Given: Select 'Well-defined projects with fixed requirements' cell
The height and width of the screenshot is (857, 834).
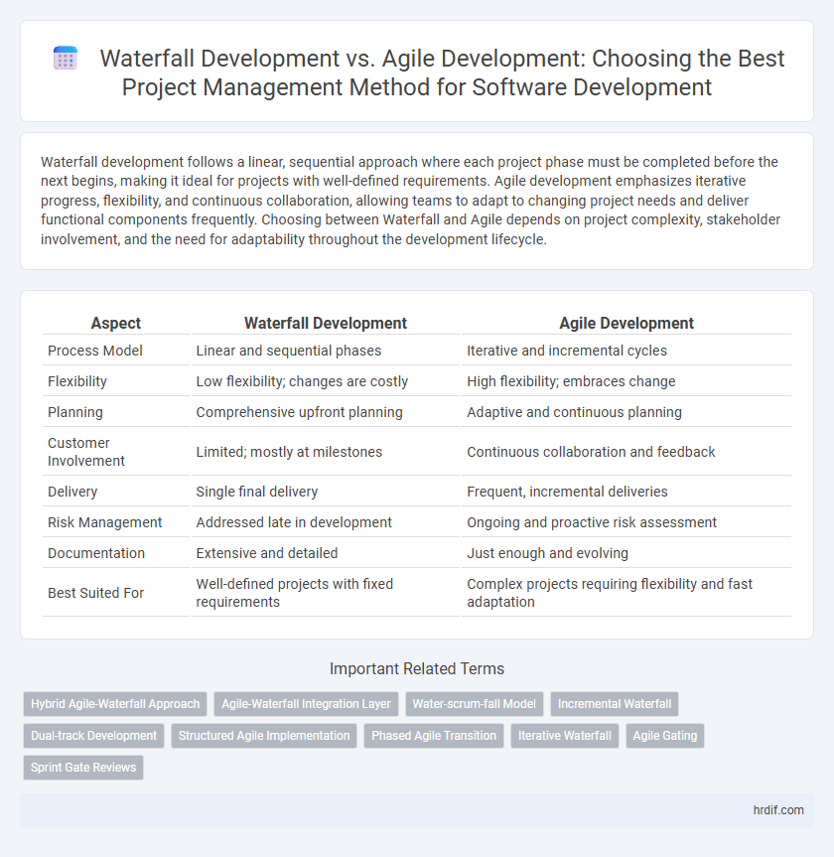Looking at the screenshot, I should coord(326,593).
